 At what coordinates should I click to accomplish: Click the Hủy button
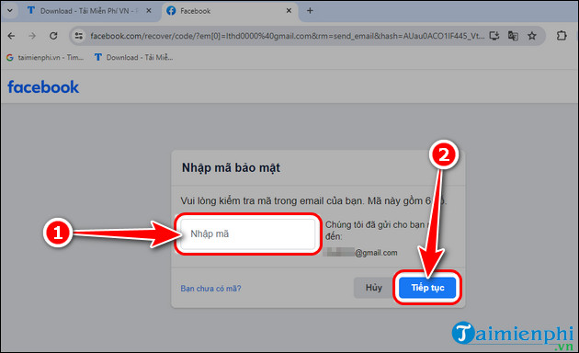tap(374, 288)
